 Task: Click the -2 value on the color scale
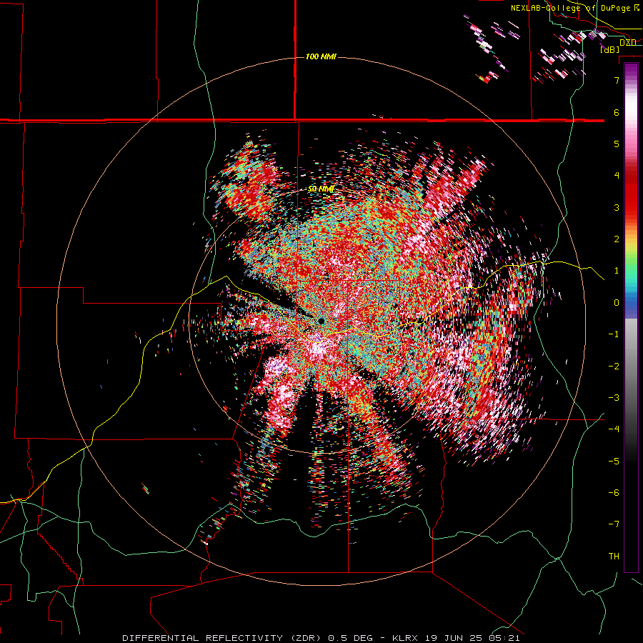click(614, 367)
